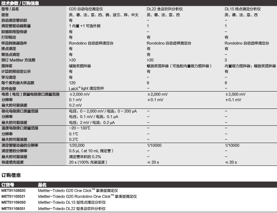Click the '温度电极接口测量范围' row label
Screen dimensions: 277x213
[x=20, y=128]
